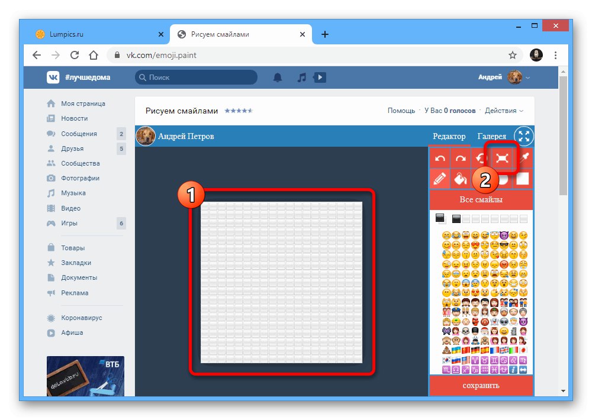Image resolution: width=592 pixels, height=420 pixels.
Task: Save the drawing with сохранить button
Action: point(481,386)
